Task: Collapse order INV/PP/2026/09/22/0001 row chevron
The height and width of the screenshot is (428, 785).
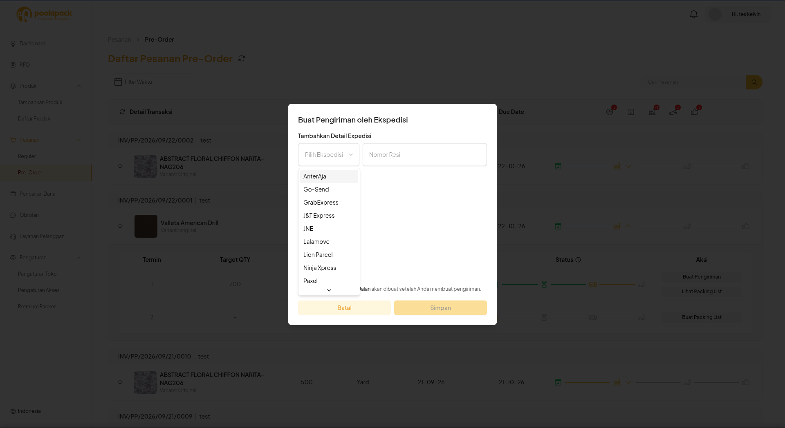Action: coord(628,226)
